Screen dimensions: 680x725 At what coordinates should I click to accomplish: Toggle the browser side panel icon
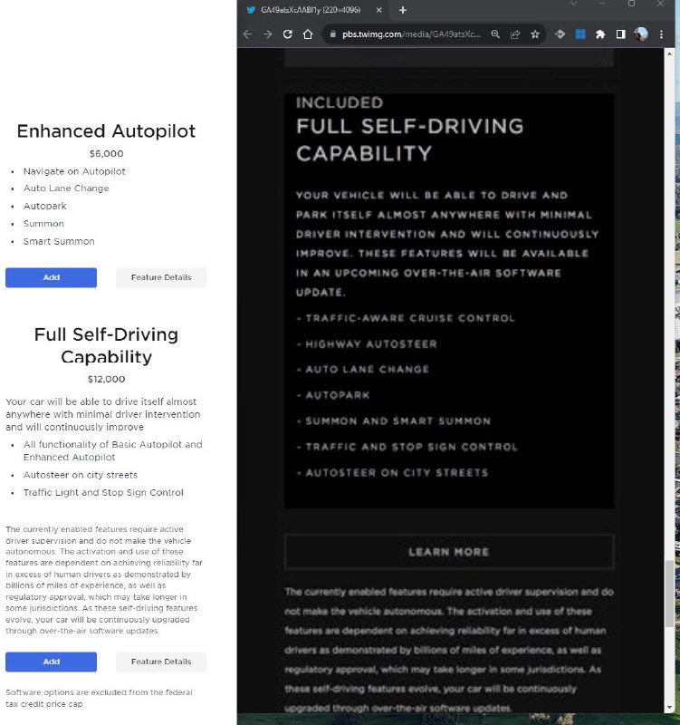coord(620,34)
